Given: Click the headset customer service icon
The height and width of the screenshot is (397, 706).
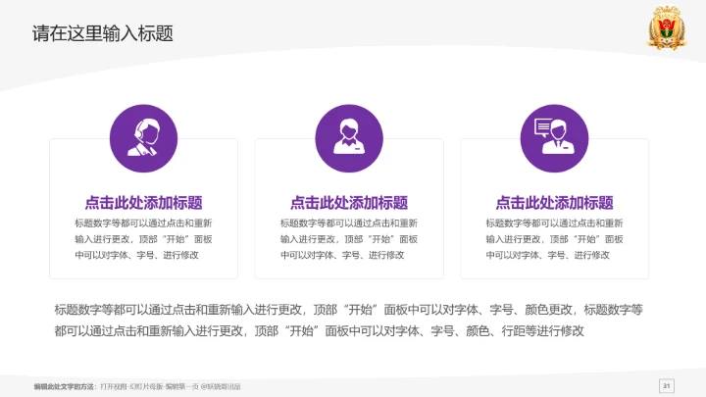Looking at the screenshot, I should click(x=143, y=138).
